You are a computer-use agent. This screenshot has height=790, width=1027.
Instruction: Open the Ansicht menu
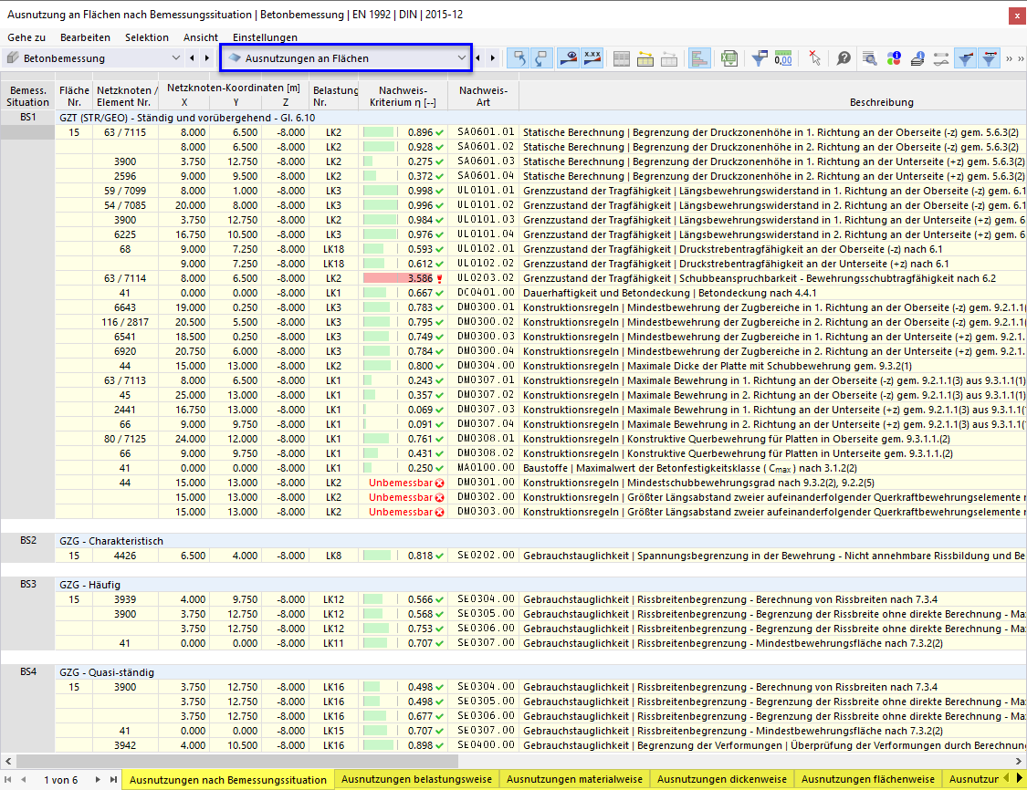point(201,37)
